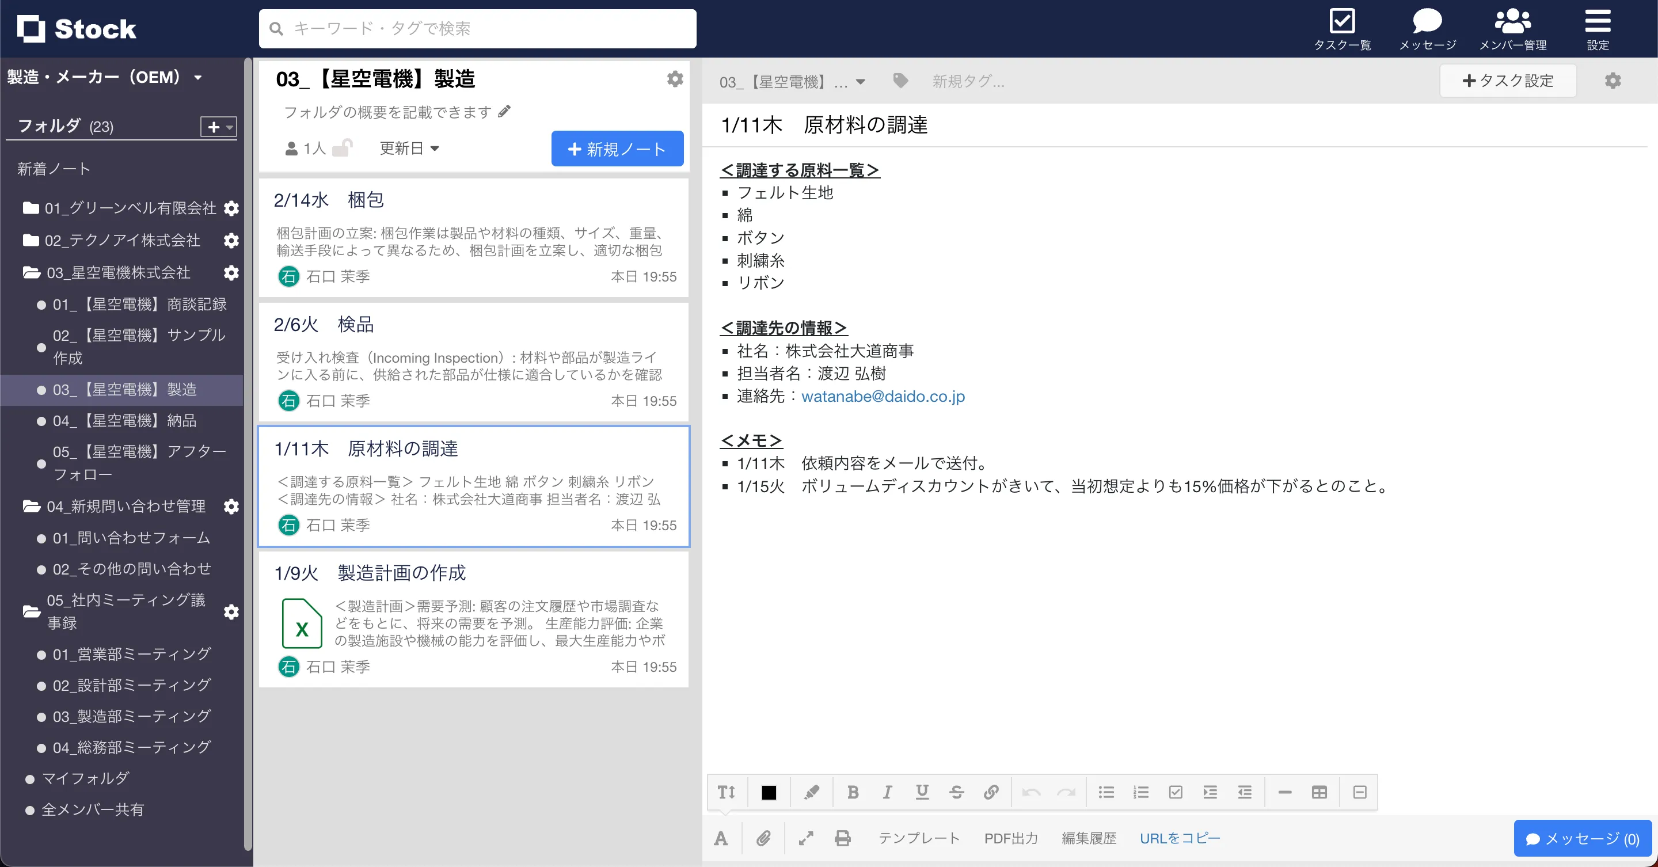This screenshot has height=867, width=1658.
Task: Create a note with 新規ノート button
Action: point(617,149)
